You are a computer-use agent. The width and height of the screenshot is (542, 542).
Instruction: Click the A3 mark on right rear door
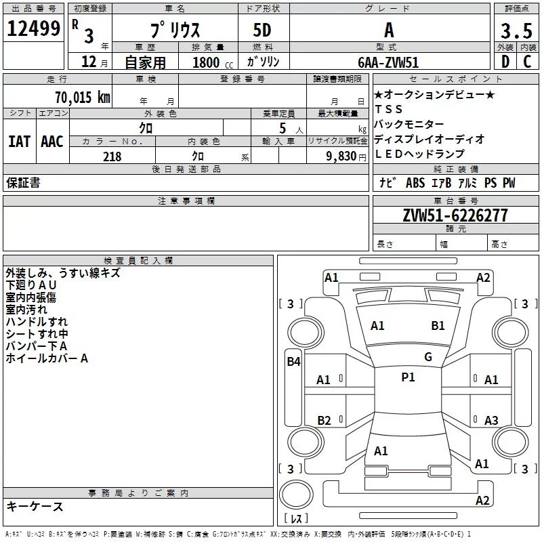pyautogui.click(x=491, y=420)
